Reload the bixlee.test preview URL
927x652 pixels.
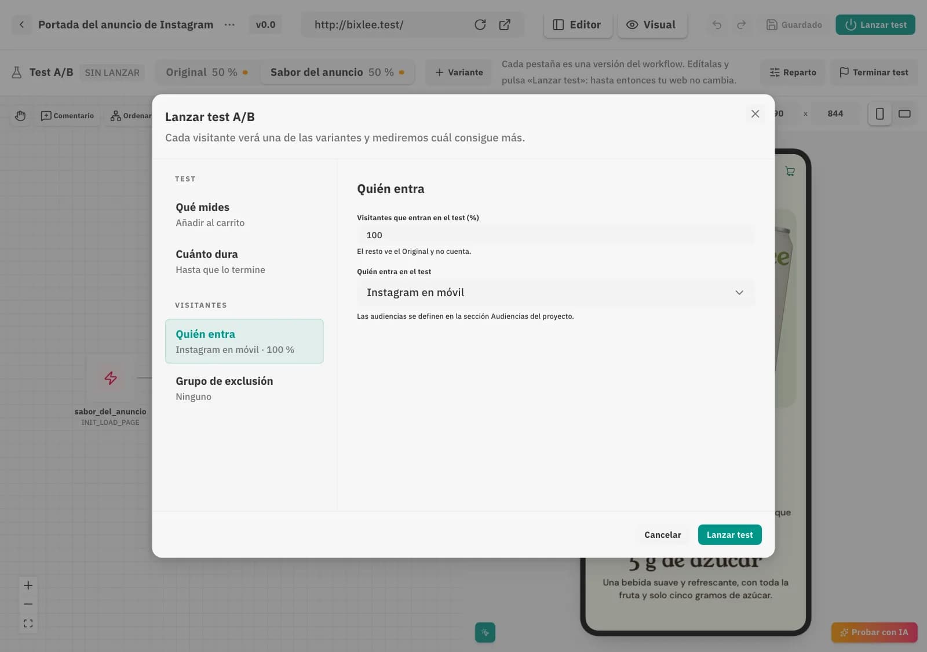(480, 25)
